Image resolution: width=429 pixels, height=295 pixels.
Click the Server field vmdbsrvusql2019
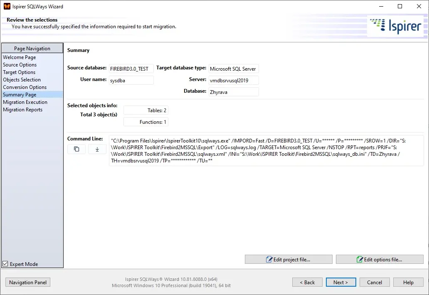[x=234, y=80]
